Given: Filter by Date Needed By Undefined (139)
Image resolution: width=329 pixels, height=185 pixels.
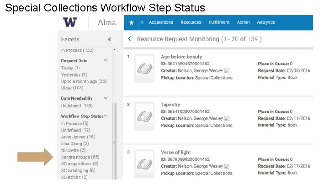Looking at the screenshot, I should (x=77, y=106).
